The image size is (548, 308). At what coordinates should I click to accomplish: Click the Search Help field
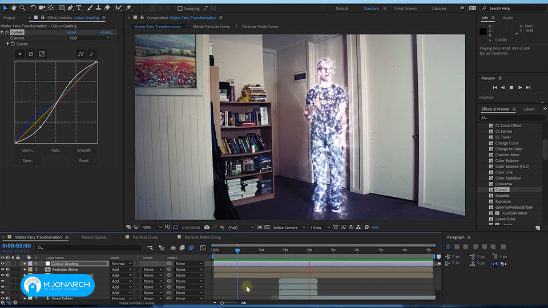pyautogui.click(x=514, y=9)
